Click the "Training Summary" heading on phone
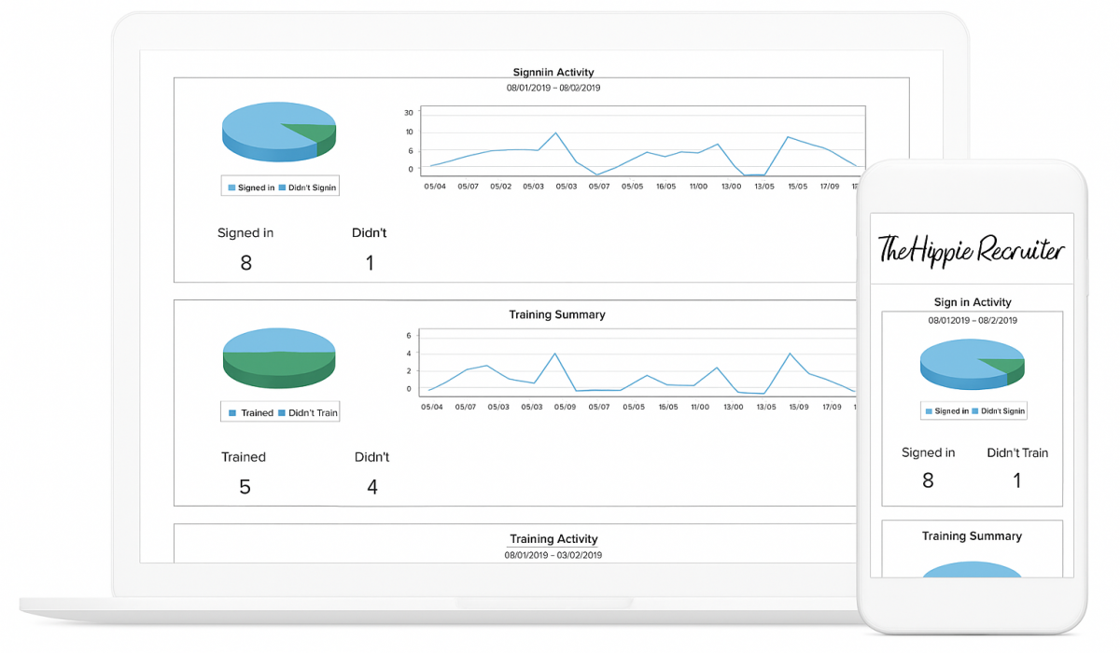Viewport: 1120px width, 653px height. tap(972, 536)
